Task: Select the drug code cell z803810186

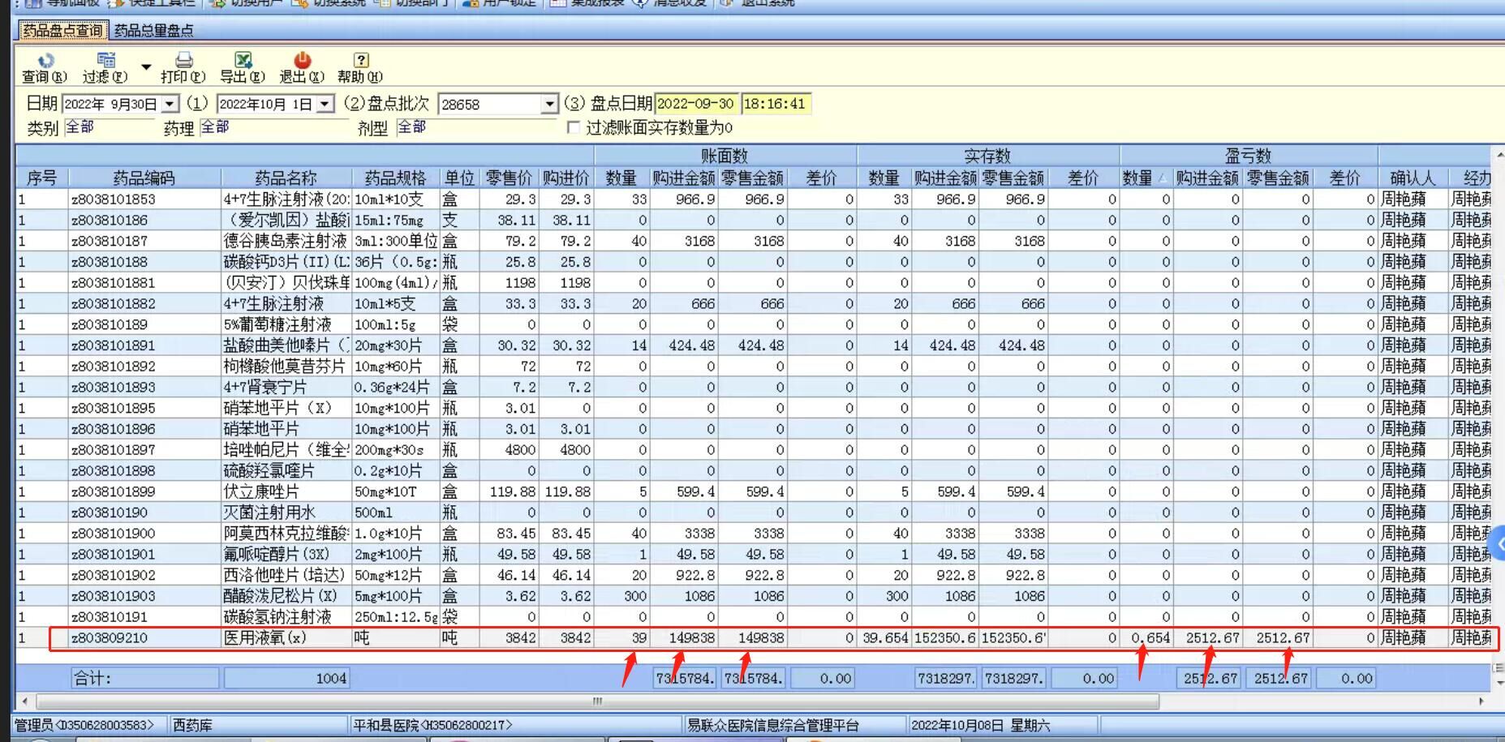Action: (144, 221)
